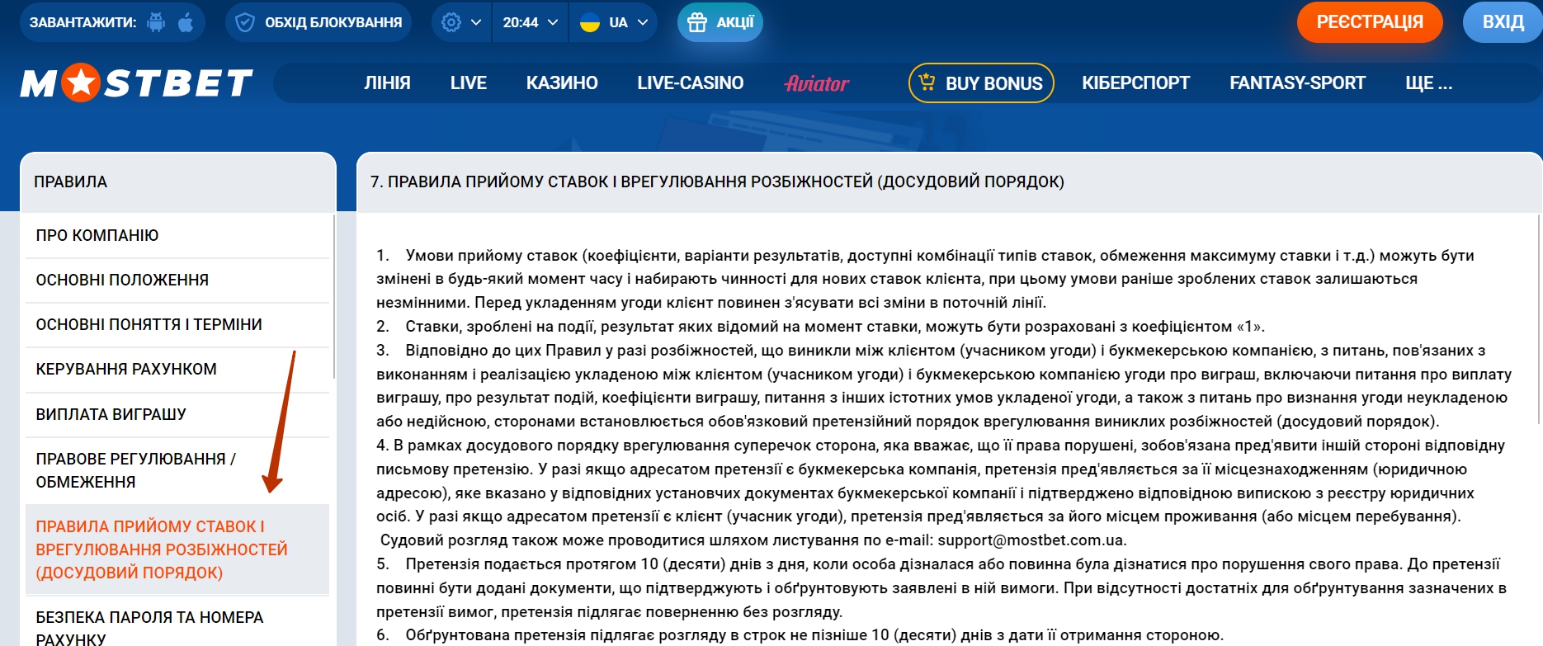Click the rules sidebar scrollbar
Screen dimensions: 1543x646
pyautogui.click(x=334, y=295)
